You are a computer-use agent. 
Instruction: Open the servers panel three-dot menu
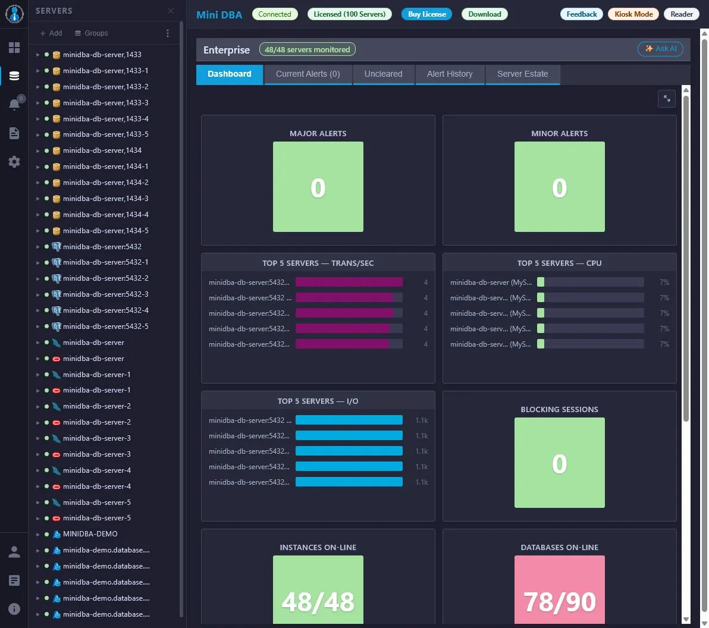pos(167,33)
